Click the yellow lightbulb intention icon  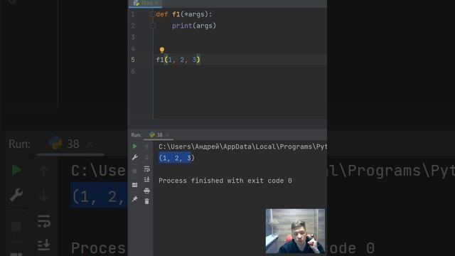(162, 50)
